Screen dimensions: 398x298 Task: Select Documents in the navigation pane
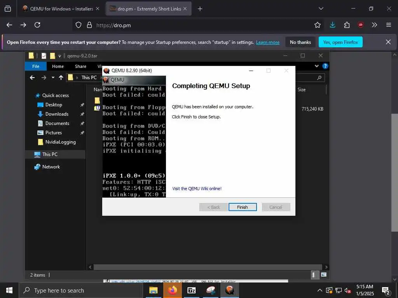[x=57, y=123]
